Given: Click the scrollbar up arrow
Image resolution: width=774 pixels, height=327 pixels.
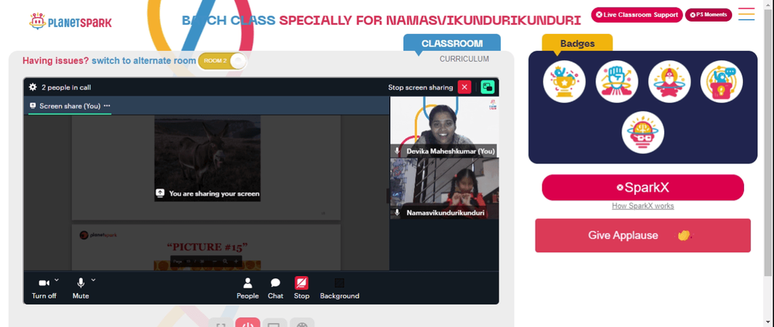Looking at the screenshot, I should [769, 3].
